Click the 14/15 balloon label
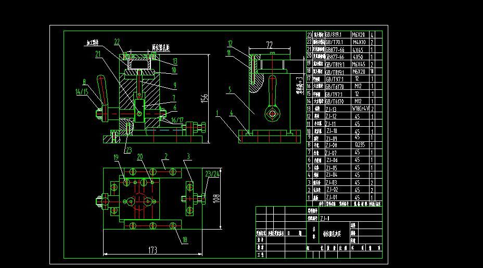Image resolution: width=483 pixels, height=268 pixels. [x=82, y=91]
